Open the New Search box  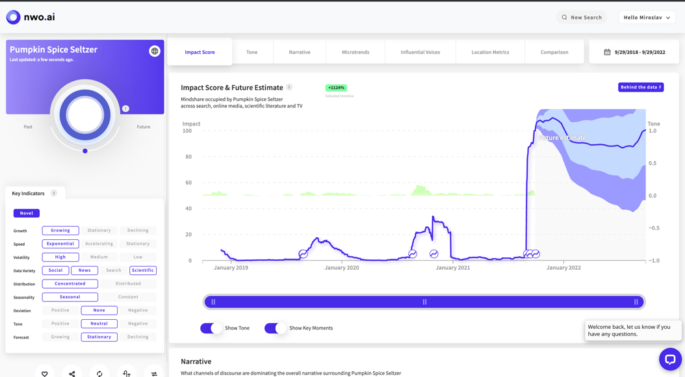click(582, 18)
